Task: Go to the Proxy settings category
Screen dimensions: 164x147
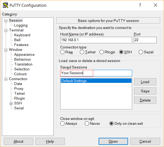Action: click(19, 89)
